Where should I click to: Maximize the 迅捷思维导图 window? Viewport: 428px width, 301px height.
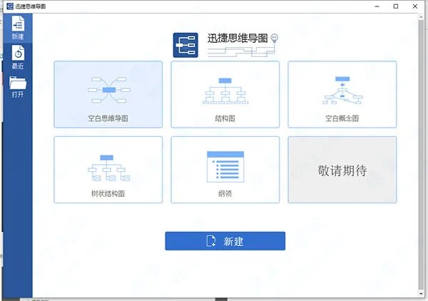396,6
